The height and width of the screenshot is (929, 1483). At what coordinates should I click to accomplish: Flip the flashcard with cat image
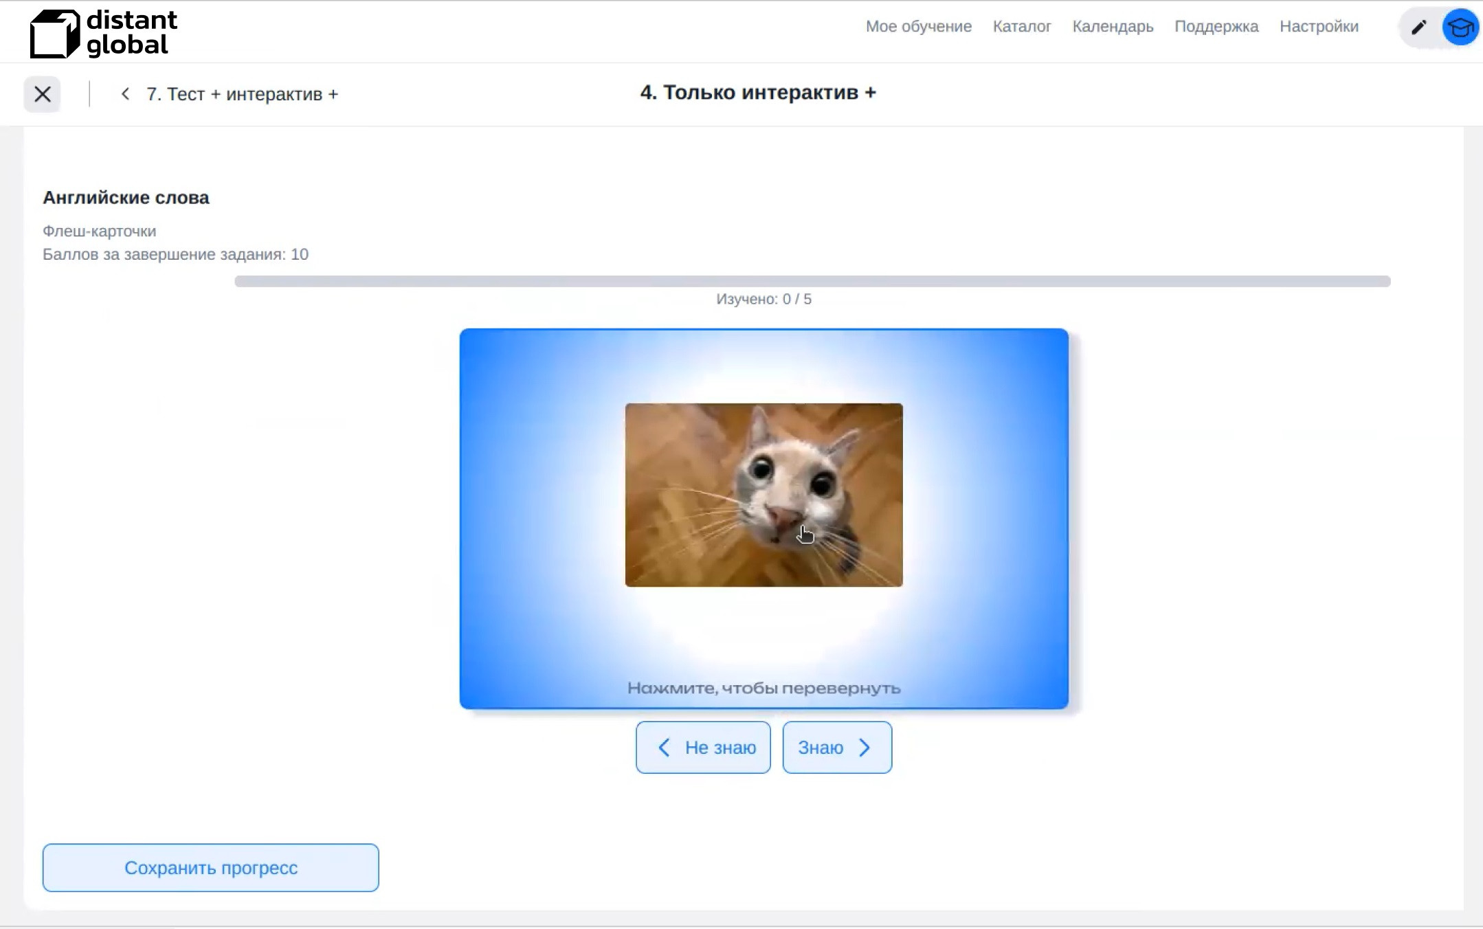[x=763, y=518]
